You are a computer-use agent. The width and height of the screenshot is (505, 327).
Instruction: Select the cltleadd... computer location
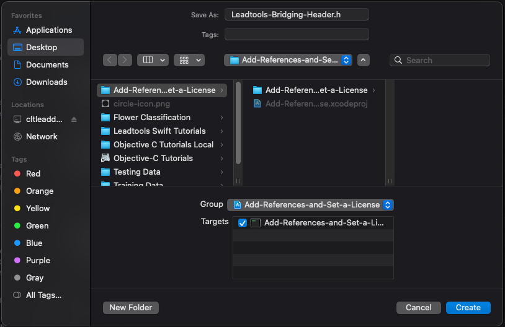[38, 120]
